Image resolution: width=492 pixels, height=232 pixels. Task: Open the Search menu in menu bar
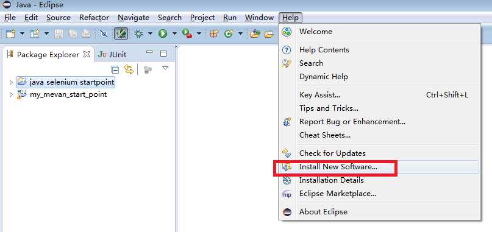169,18
